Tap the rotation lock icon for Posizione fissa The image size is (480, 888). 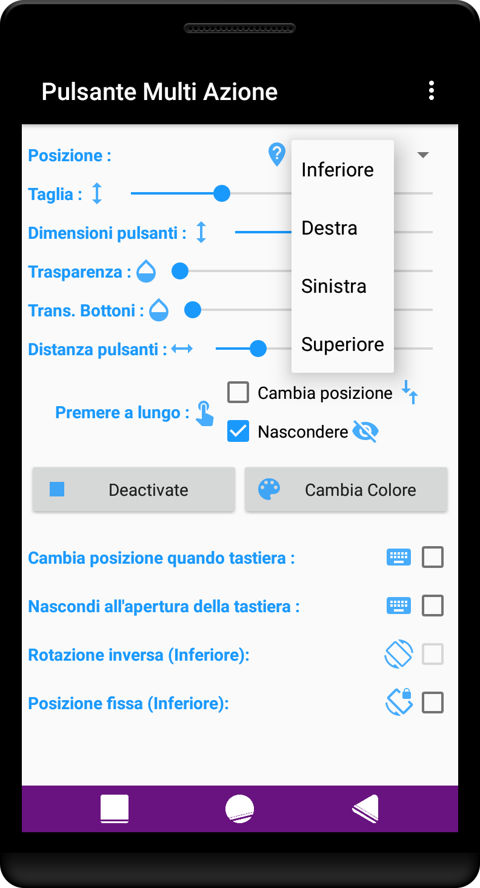[x=399, y=703]
